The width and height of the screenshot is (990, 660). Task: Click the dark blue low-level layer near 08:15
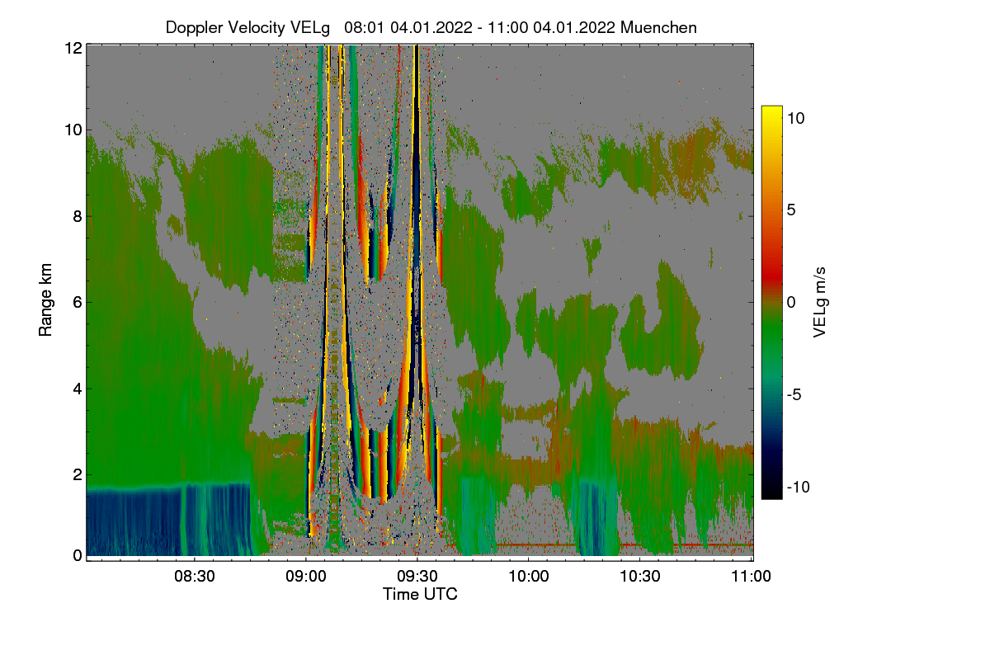click(x=132, y=521)
